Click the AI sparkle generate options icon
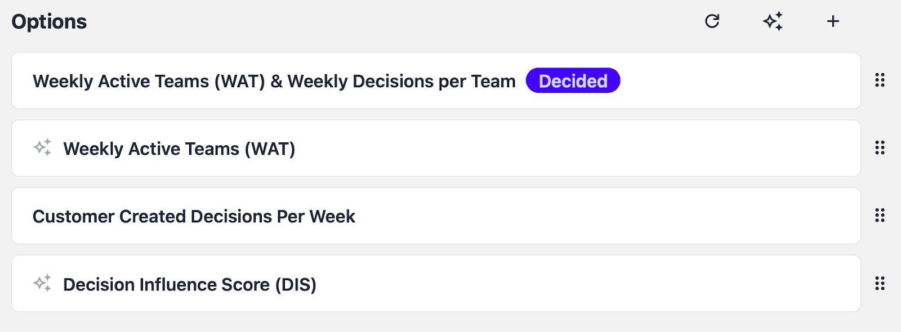 (773, 21)
